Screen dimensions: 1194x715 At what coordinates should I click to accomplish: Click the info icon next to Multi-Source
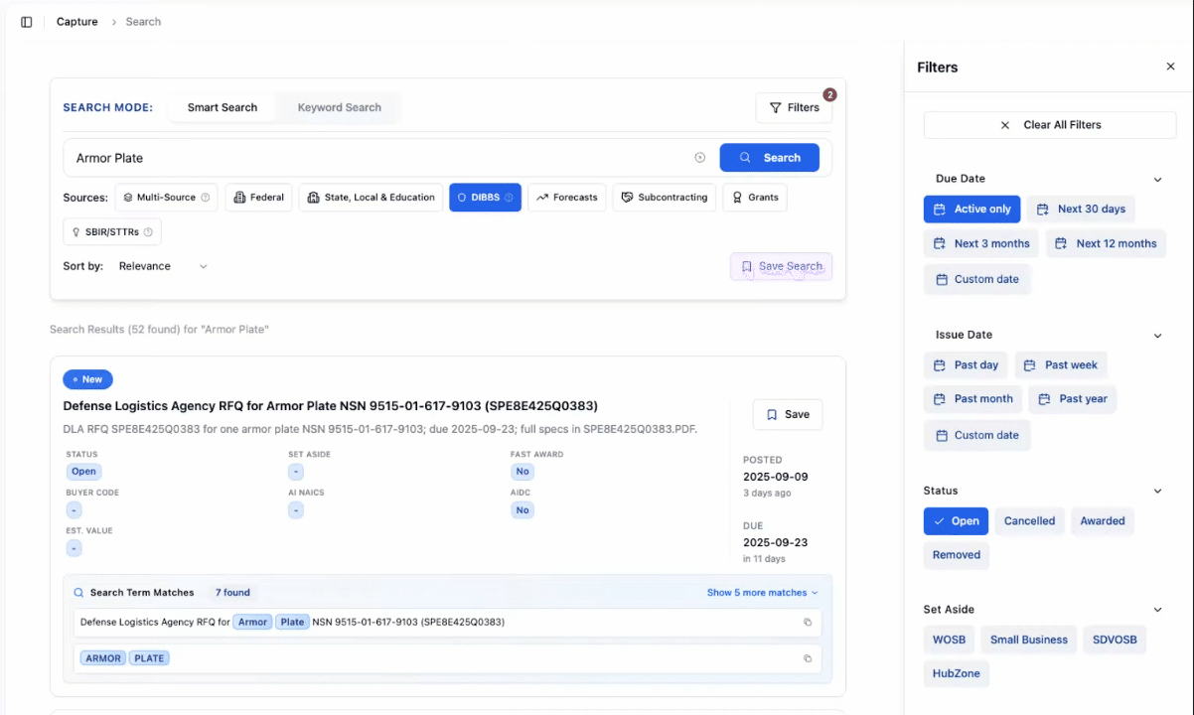click(x=206, y=197)
